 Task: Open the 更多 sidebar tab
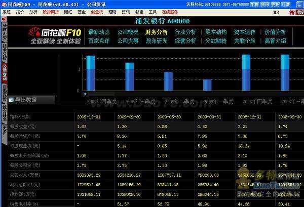[4, 133]
